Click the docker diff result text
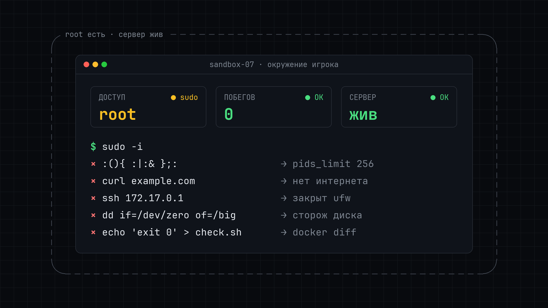548x308 pixels. pyautogui.click(x=324, y=232)
